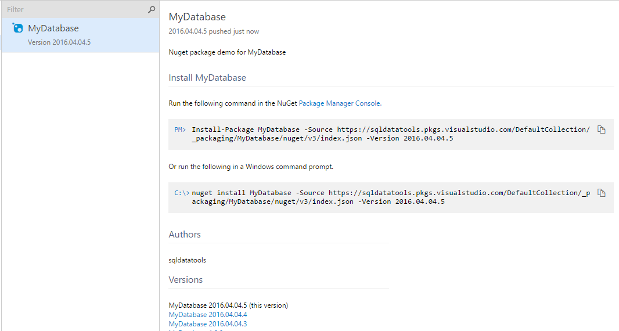Click the nuget install command text
The width and height of the screenshot is (619, 331).
(x=391, y=197)
